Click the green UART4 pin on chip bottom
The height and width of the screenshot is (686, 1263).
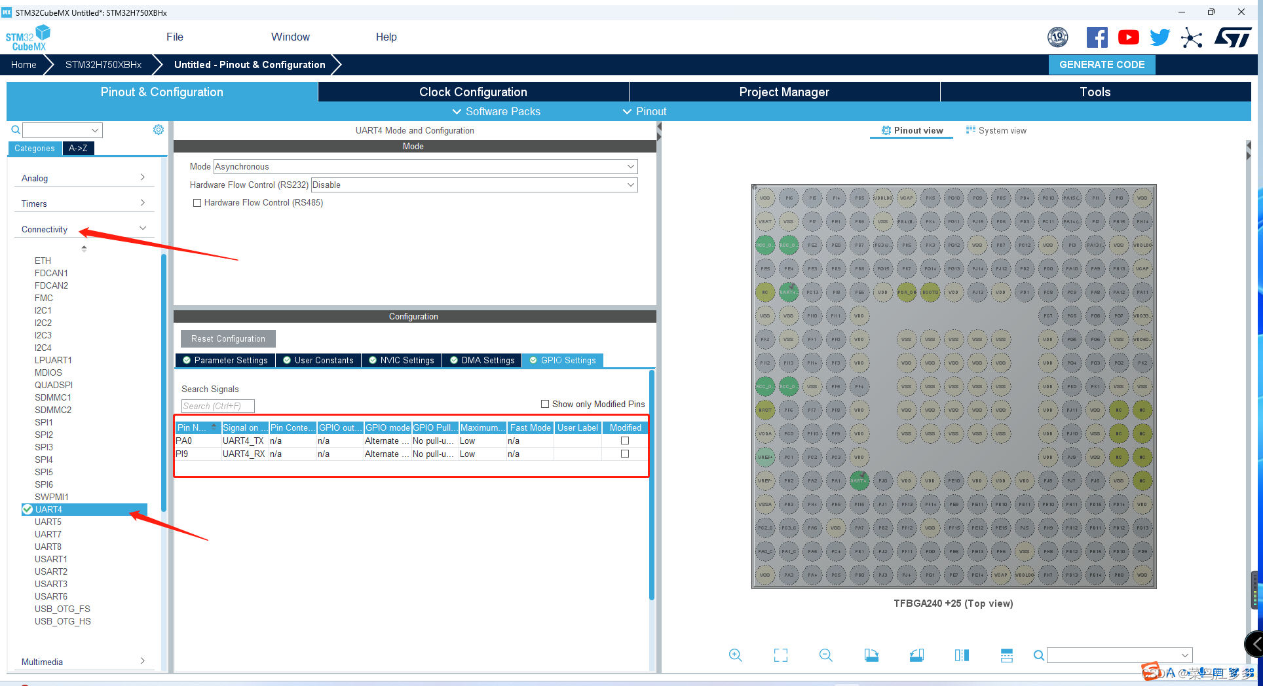[859, 480]
